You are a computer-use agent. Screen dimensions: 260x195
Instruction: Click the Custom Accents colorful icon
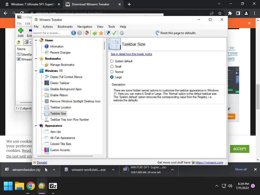pyautogui.click(x=47, y=150)
